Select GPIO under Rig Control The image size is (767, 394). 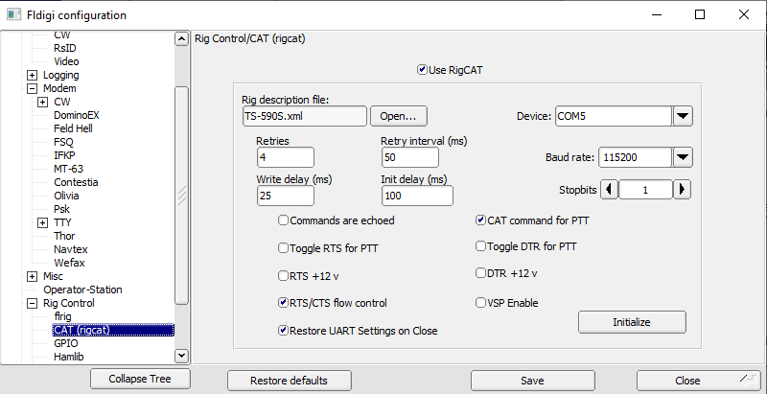[x=66, y=343]
